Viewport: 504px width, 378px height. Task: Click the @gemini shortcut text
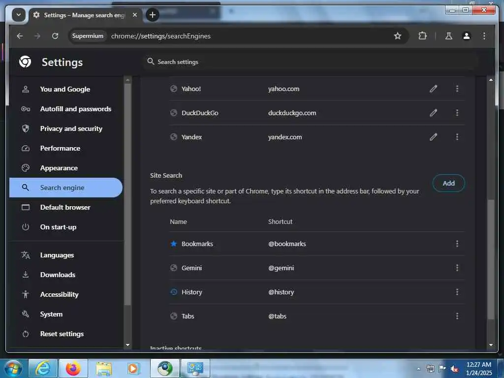281,268
